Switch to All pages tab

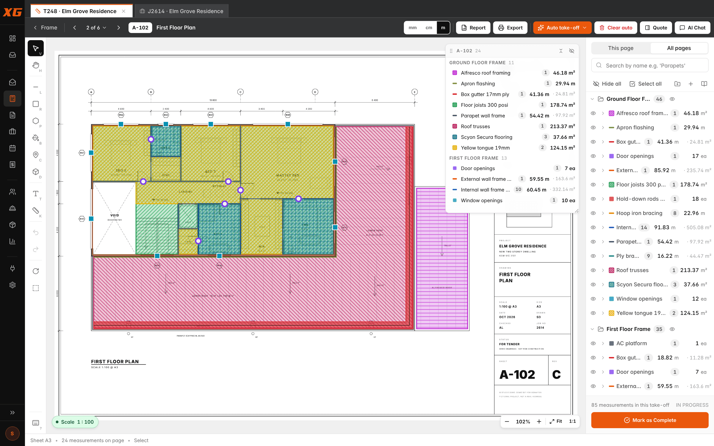coord(679,48)
